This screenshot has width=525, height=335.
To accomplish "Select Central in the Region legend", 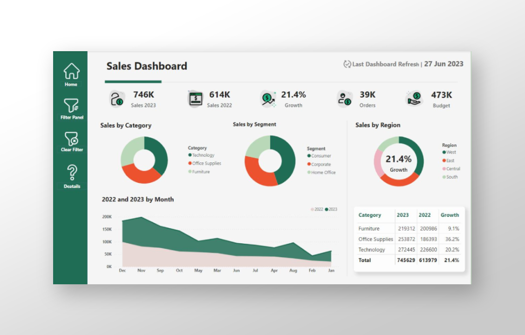I will coord(453,169).
